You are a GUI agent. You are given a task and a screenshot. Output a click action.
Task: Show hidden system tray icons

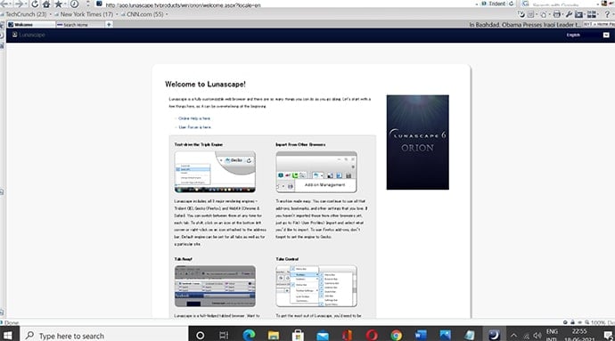coord(513,336)
